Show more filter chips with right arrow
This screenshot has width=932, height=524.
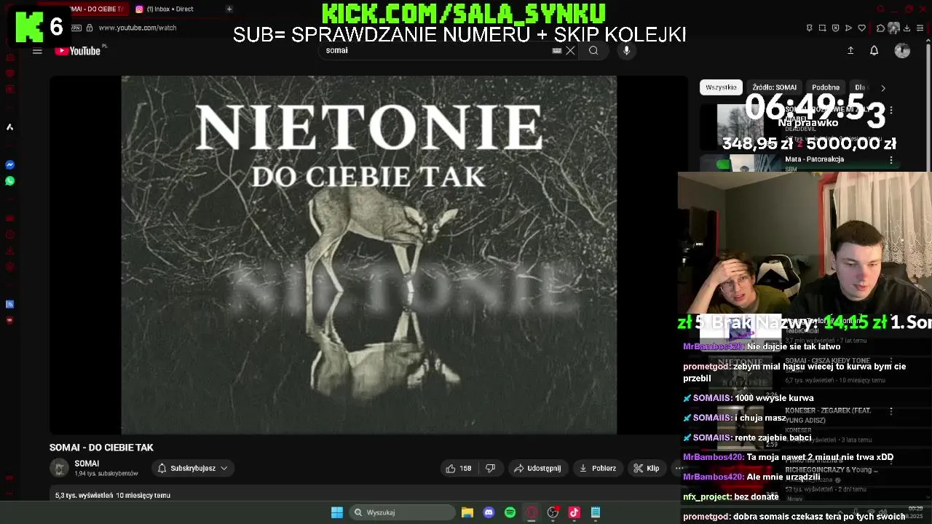pyautogui.click(x=883, y=88)
